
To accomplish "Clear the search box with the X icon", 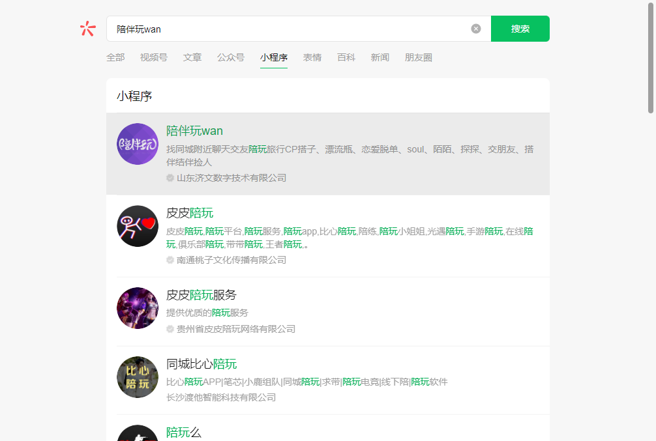I will pyautogui.click(x=475, y=29).
